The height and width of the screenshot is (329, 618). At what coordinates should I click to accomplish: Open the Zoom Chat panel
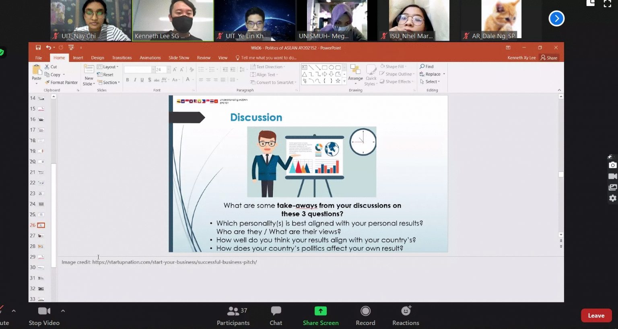tap(276, 316)
